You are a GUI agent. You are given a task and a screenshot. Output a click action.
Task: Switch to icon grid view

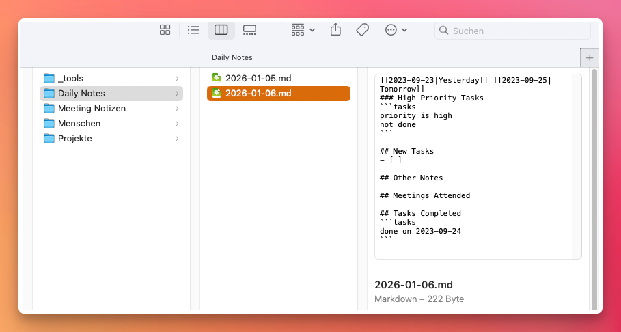click(x=165, y=30)
